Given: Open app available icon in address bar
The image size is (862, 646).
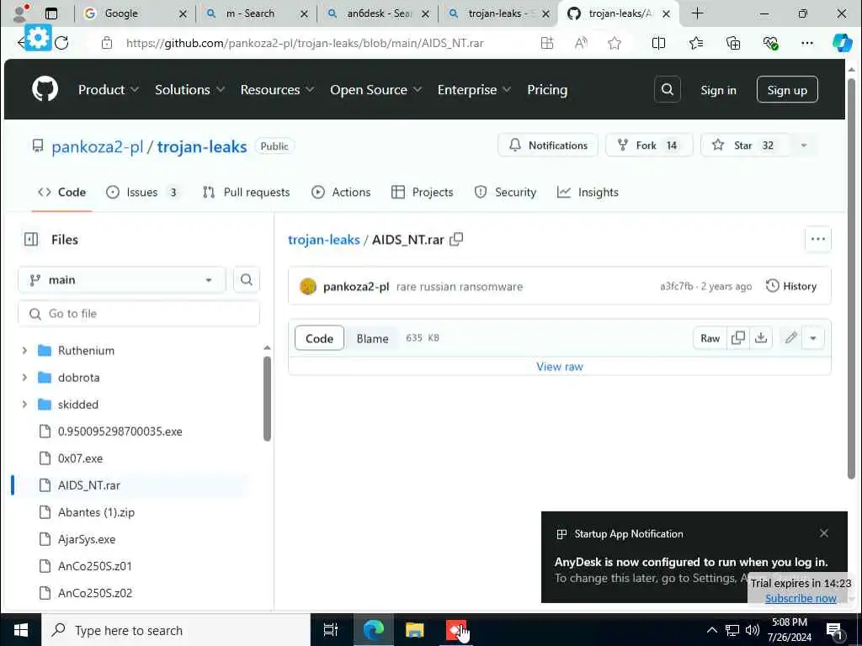Looking at the screenshot, I should 546,43.
